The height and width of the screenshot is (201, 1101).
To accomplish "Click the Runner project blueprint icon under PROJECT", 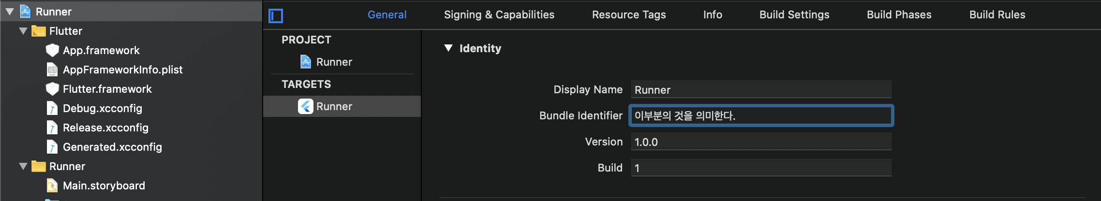I will [x=306, y=62].
